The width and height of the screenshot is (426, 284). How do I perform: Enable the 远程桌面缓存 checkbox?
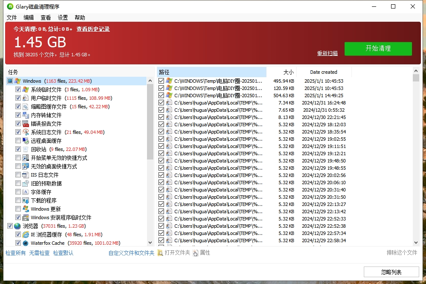click(18, 141)
